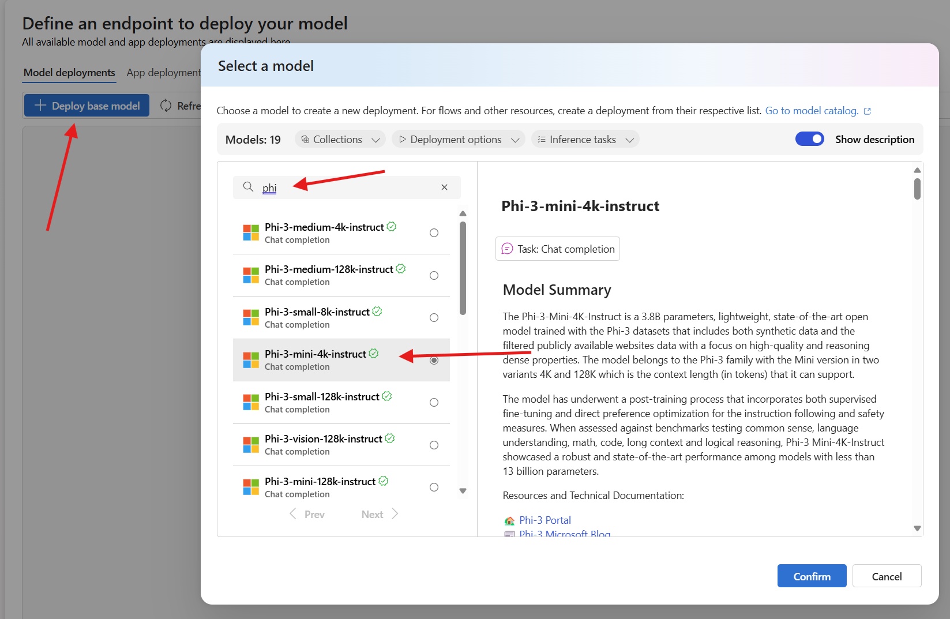Select the Phi-3-small-8k-instruct radio button
This screenshot has height=619, width=950.
point(434,317)
